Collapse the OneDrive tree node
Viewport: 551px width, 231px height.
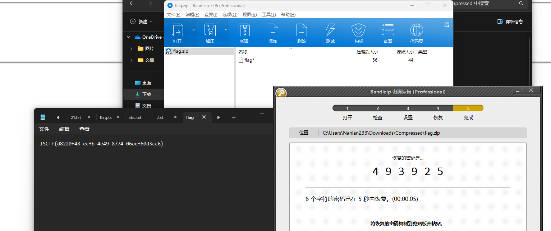tap(129, 37)
